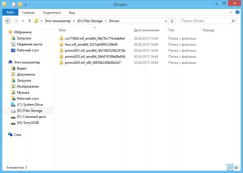Open Customize Quick Access Toolbar dropdown
This screenshot has height=173, width=243.
tap(26, 5)
